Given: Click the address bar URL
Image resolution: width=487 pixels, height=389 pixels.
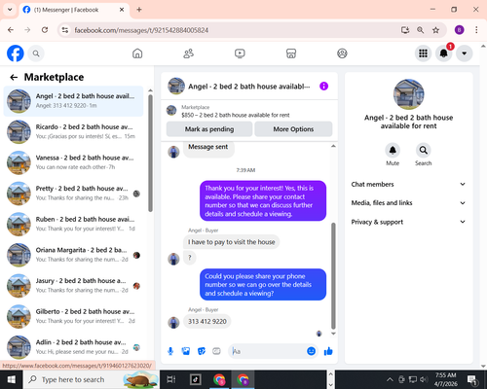Looking at the screenshot, I should (141, 30).
